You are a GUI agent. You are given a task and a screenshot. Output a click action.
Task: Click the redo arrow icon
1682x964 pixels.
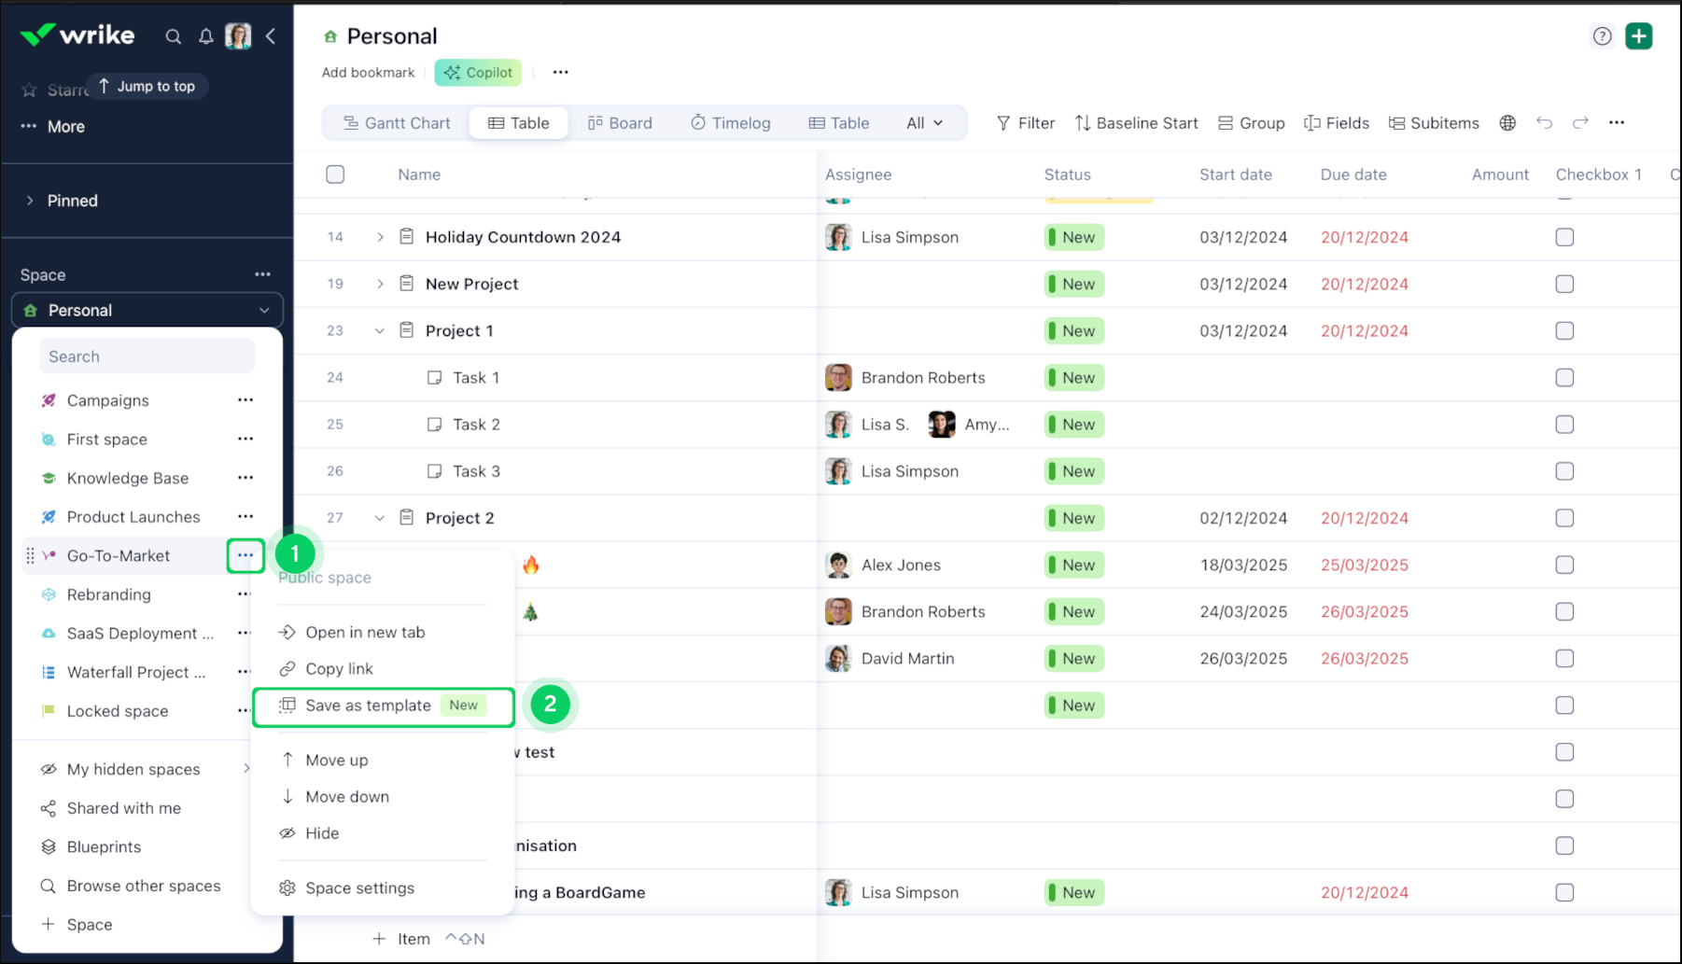1580,123
